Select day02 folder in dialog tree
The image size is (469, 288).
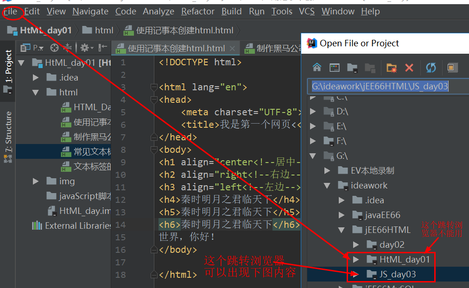pyautogui.click(x=386, y=244)
